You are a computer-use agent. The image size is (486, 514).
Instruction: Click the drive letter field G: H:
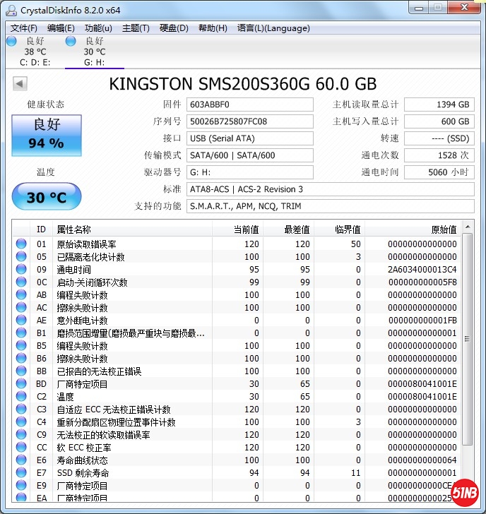[x=250, y=172]
